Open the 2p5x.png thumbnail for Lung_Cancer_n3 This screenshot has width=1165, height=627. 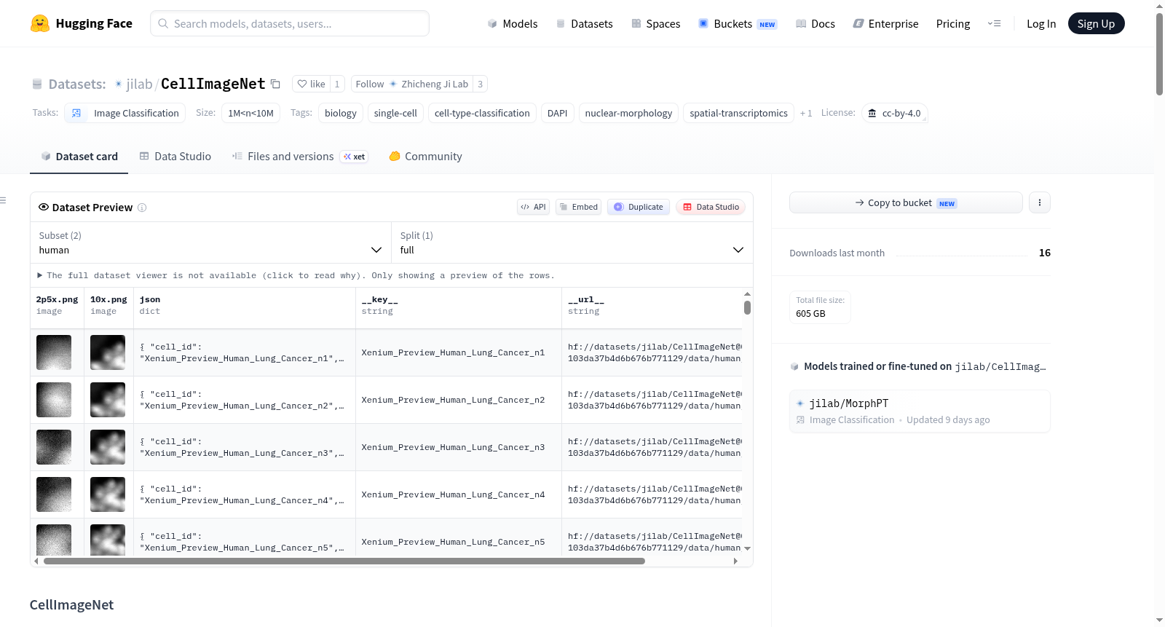pyautogui.click(x=54, y=447)
